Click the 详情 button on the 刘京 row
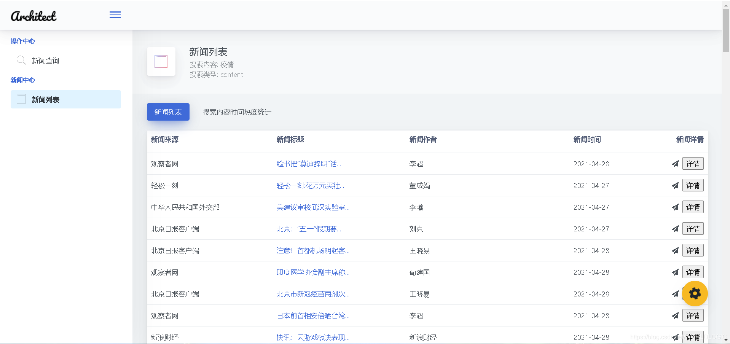The image size is (730, 344). [693, 229]
